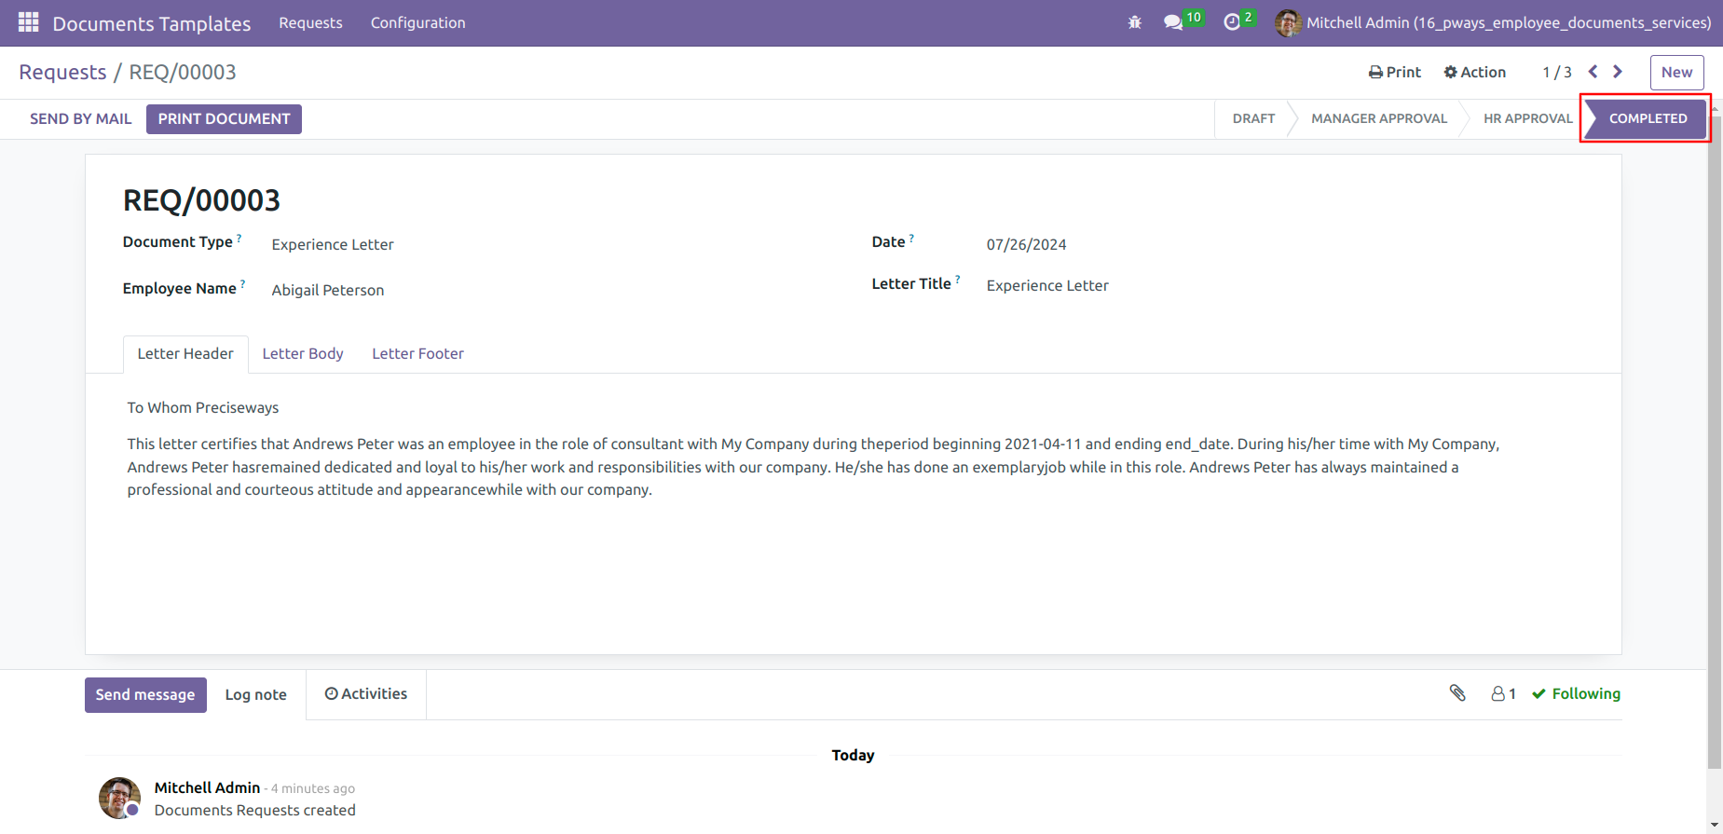Image resolution: width=1723 pixels, height=834 pixels.
Task: Click the Requests breadcrumb link
Action: 62,72
